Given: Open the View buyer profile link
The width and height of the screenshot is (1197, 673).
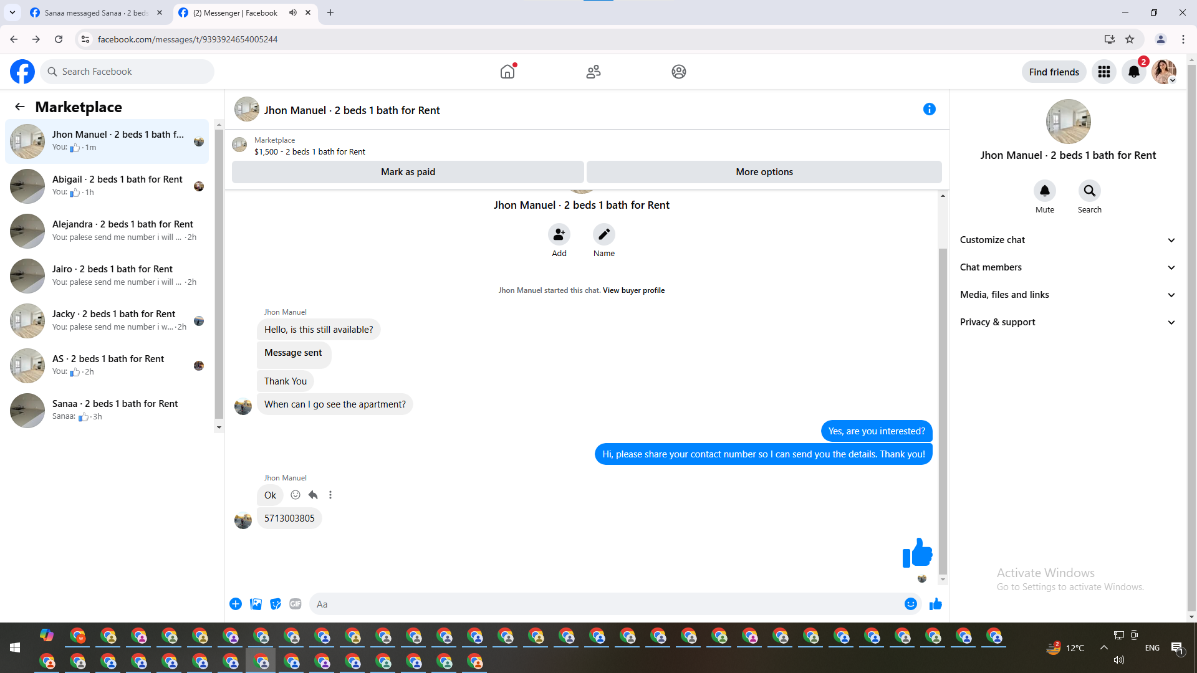Looking at the screenshot, I should [x=633, y=290].
